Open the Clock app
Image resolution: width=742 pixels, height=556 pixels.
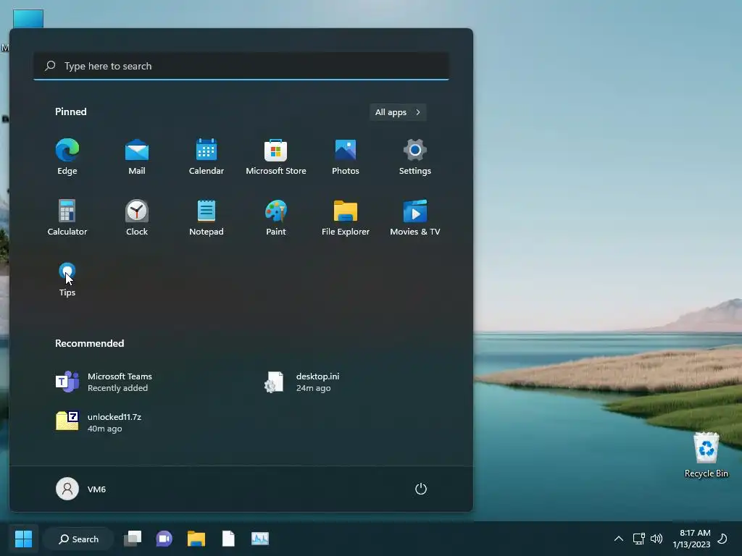point(137,217)
